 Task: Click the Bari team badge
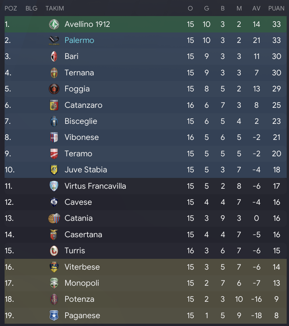[x=54, y=57]
